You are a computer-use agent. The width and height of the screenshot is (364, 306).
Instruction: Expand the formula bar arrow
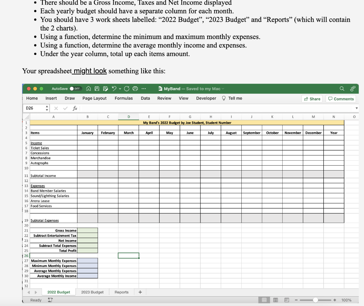[x=357, y=108]
